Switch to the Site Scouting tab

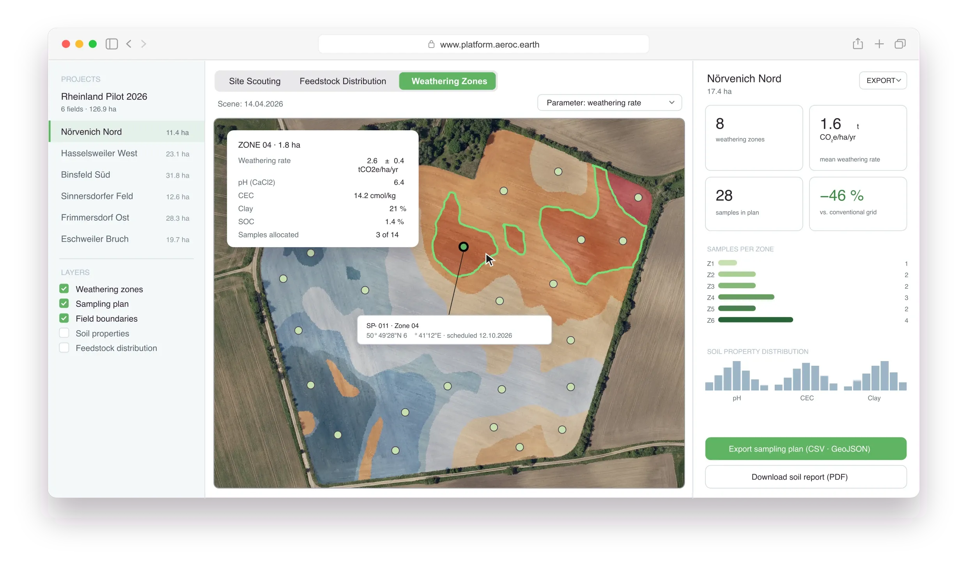(255, 81)
